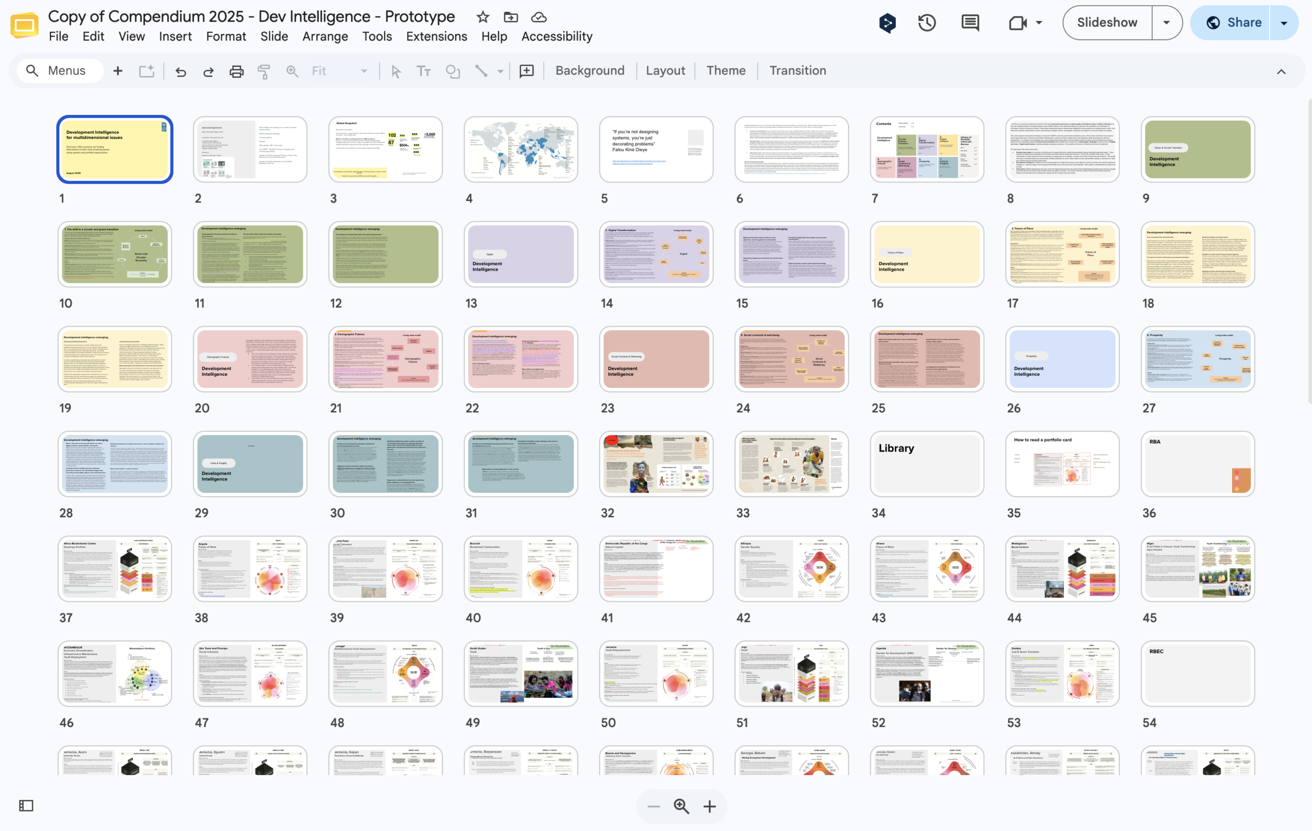1312x831 pixels.
Task: Star the presentation title
Action: coord(482,17)
